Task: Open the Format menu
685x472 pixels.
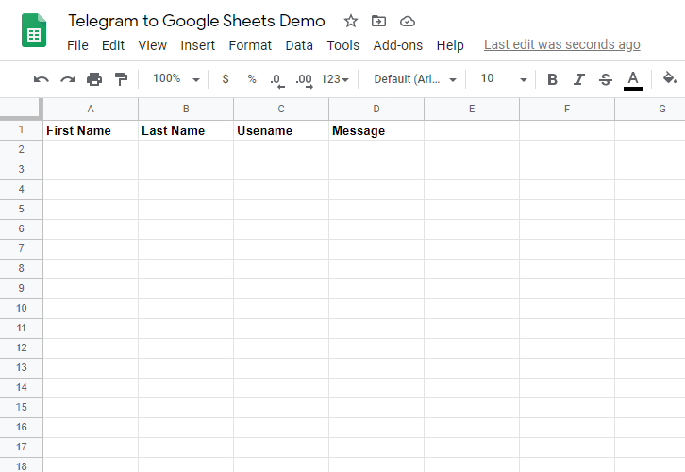Action: pyautogui.click(x=250, y=45)
